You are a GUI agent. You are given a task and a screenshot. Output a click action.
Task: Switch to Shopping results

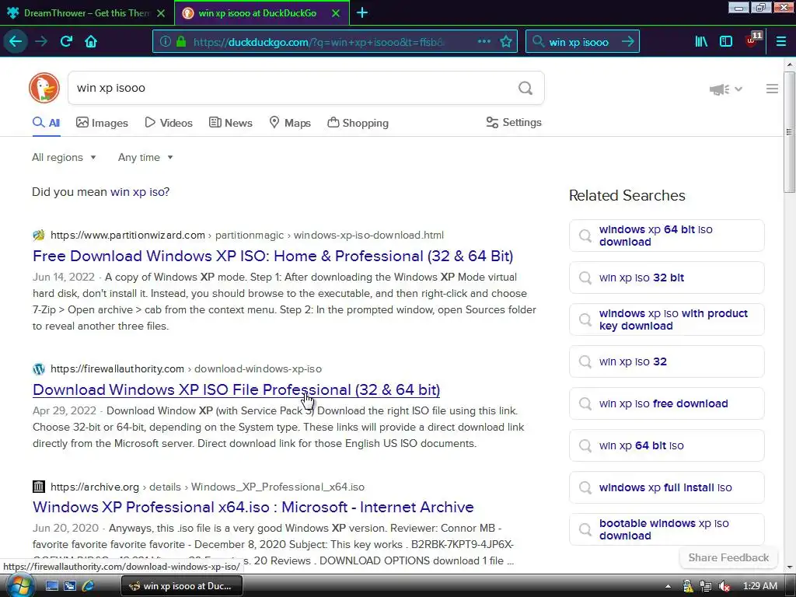[358, 123]
